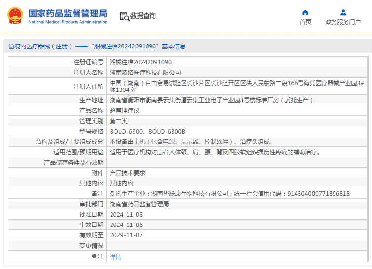Select model value BOLO-6300、BOLO-6300B
This screenshot has width=372, height=269.
pyautogui.click(x=148, y=132)
